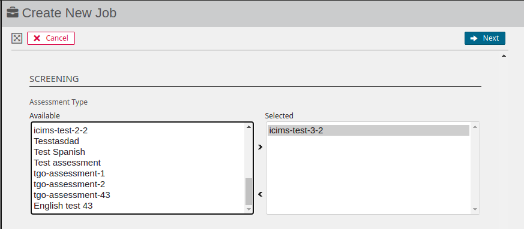Remove selection with the < arrow
524x229 pixels.
[x=260, y=194]
